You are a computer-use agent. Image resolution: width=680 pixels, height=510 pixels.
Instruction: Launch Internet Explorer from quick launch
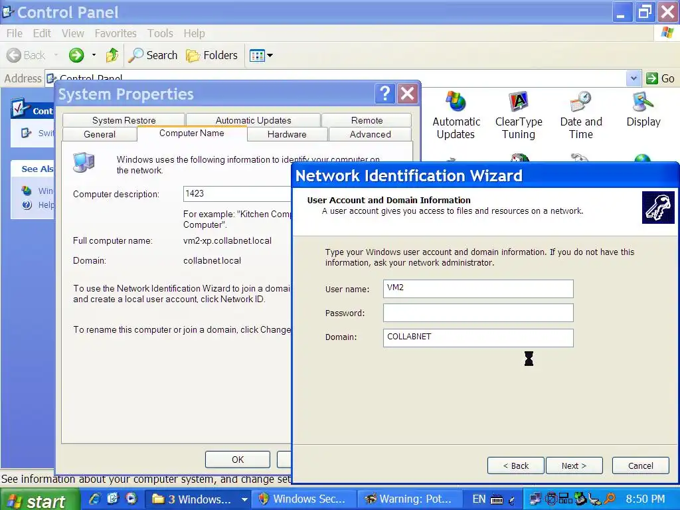94,499
